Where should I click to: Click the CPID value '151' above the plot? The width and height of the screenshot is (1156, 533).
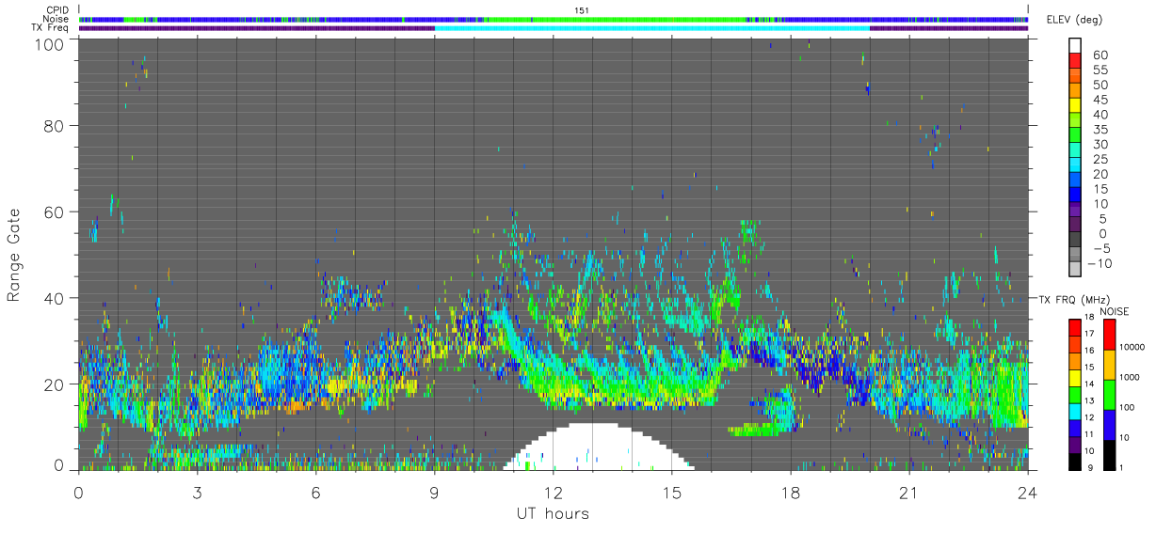tap(581, 9)
